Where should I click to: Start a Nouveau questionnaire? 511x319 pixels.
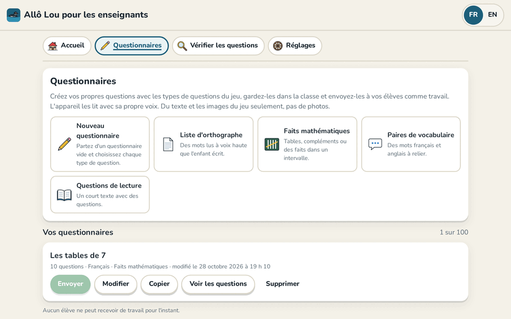[x=100, y=144]
